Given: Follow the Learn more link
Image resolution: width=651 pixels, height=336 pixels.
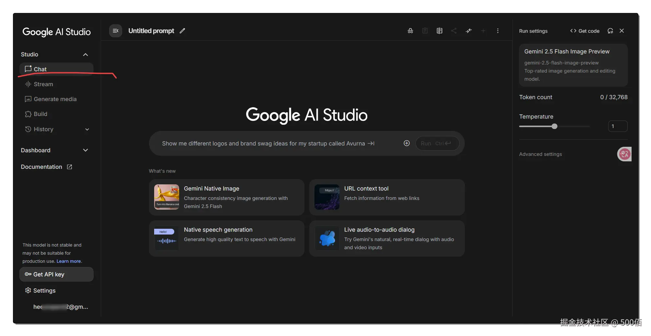Looking at the screenshot, I should point(69,261).
